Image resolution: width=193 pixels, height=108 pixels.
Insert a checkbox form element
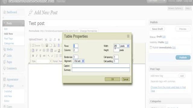[36, 50]
